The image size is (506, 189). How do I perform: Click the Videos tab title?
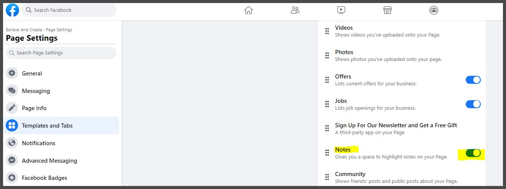click(x=344, y=28)
